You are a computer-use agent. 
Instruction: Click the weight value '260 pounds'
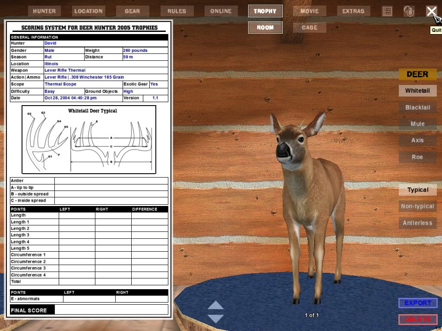(x=135, y=50)
